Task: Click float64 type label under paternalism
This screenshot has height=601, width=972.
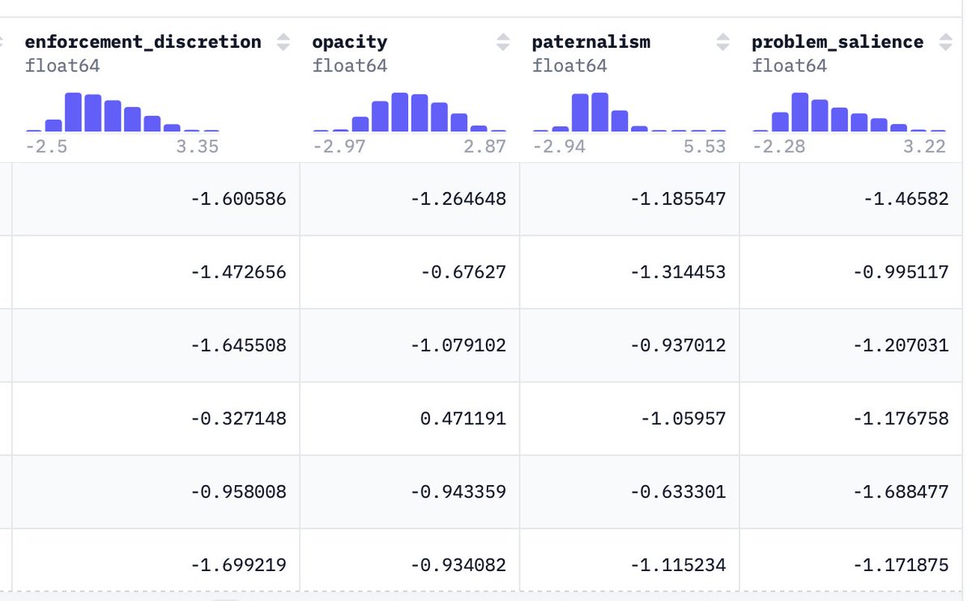Action: click(x=569, y=66)
